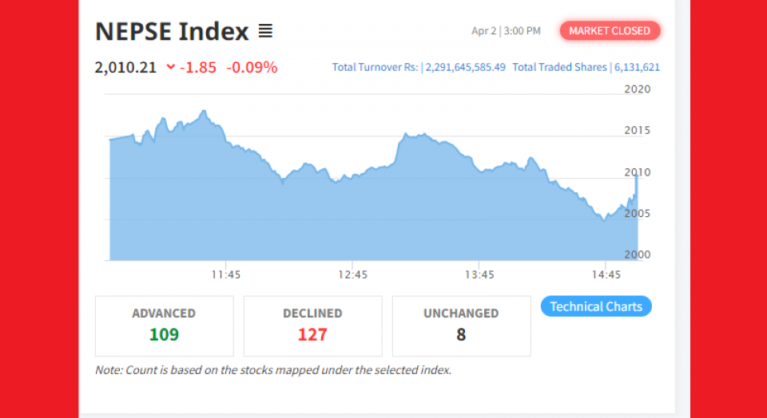Click the Total Turnover Rs value
Screen dimensions: 767x418
coord(465,67)
